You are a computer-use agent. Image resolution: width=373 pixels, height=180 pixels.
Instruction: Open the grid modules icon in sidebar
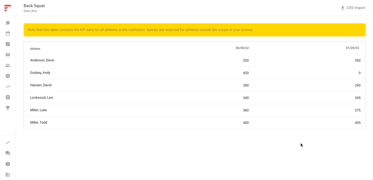point(8,55)
